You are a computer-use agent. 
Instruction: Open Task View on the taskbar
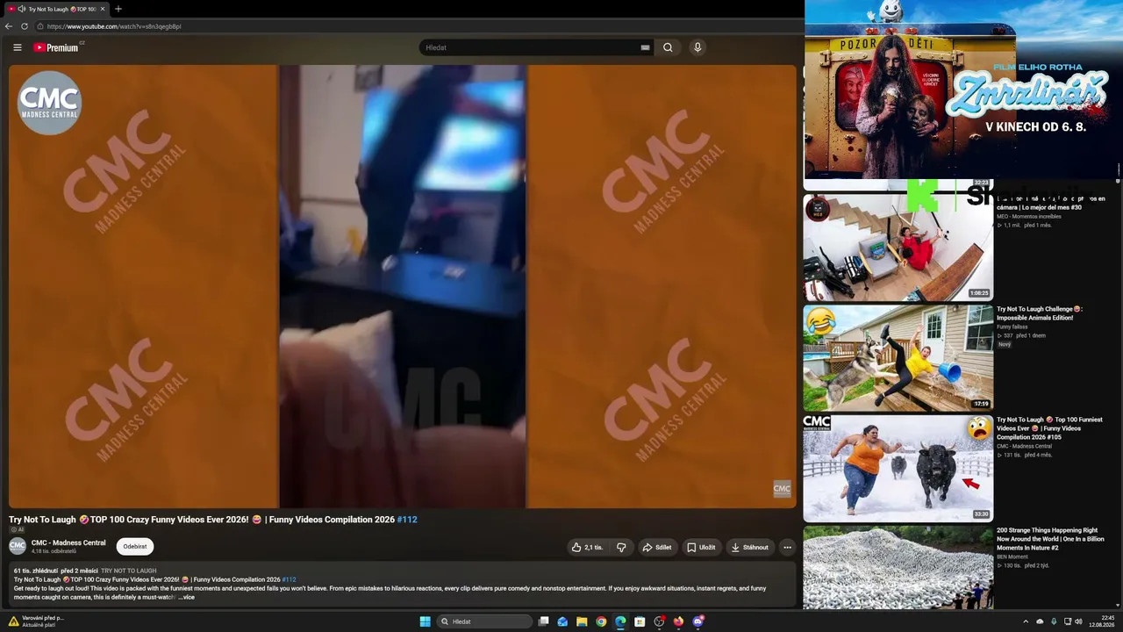coord(544,621)
